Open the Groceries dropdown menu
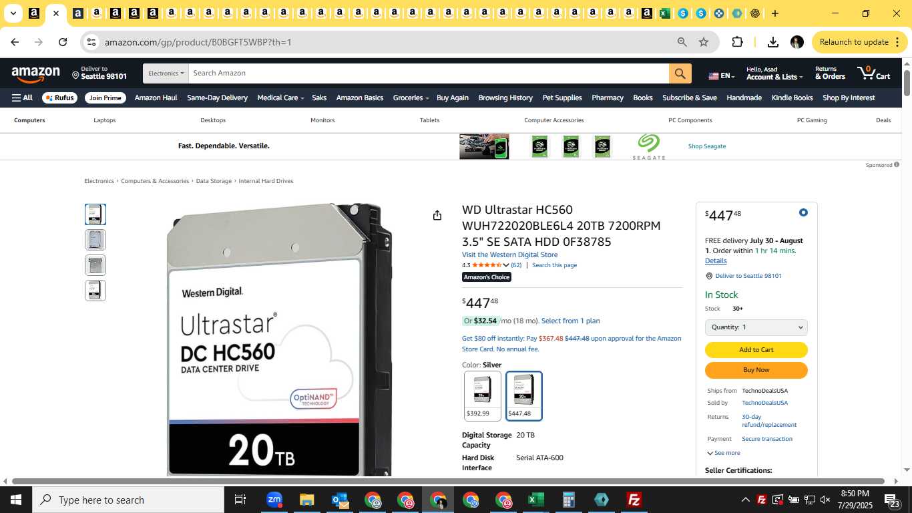The height and width of the screenshot is (513, 912). click(x=411, y=98)
